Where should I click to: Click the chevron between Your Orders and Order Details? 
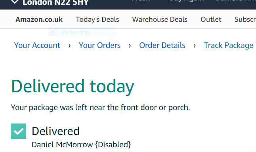point(130,46)
